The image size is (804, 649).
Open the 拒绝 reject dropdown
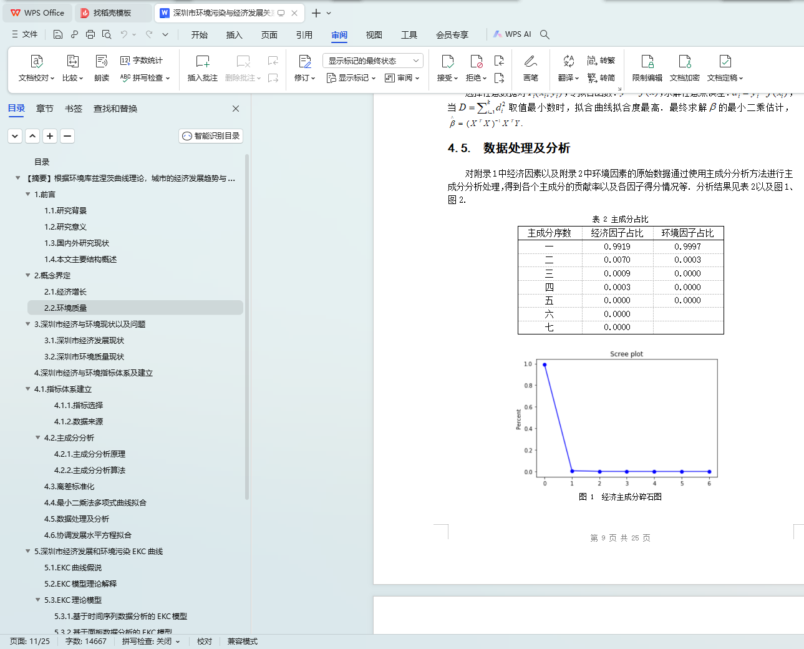[x=477, y=78]
